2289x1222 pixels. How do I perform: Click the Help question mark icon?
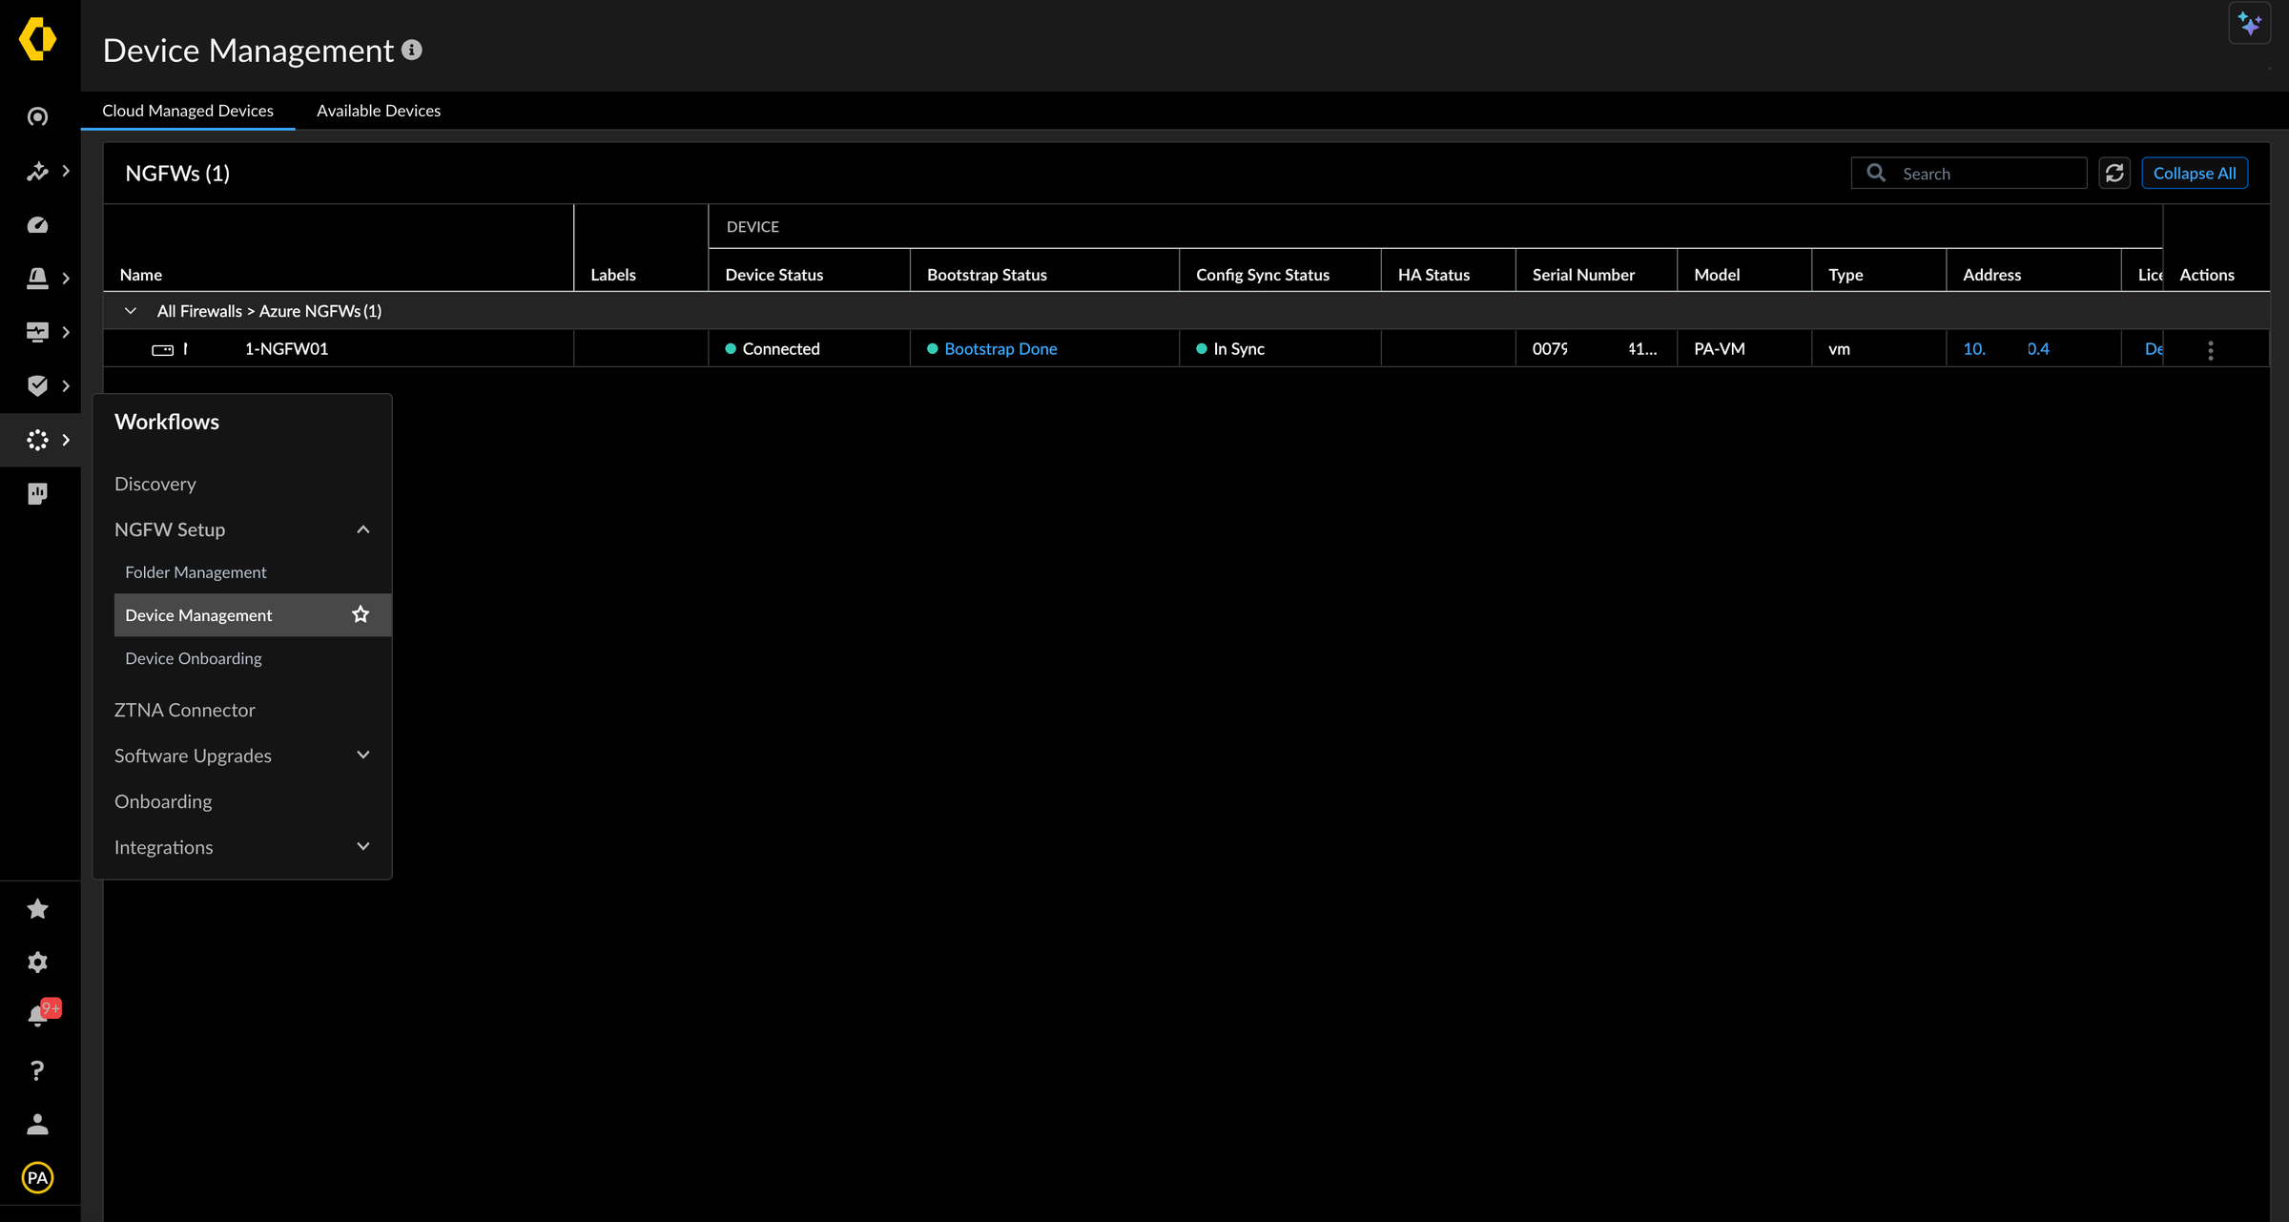(37, 1070)
